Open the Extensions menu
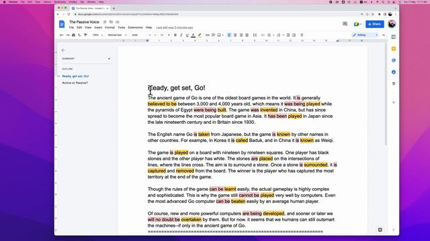 click(135, 27)
